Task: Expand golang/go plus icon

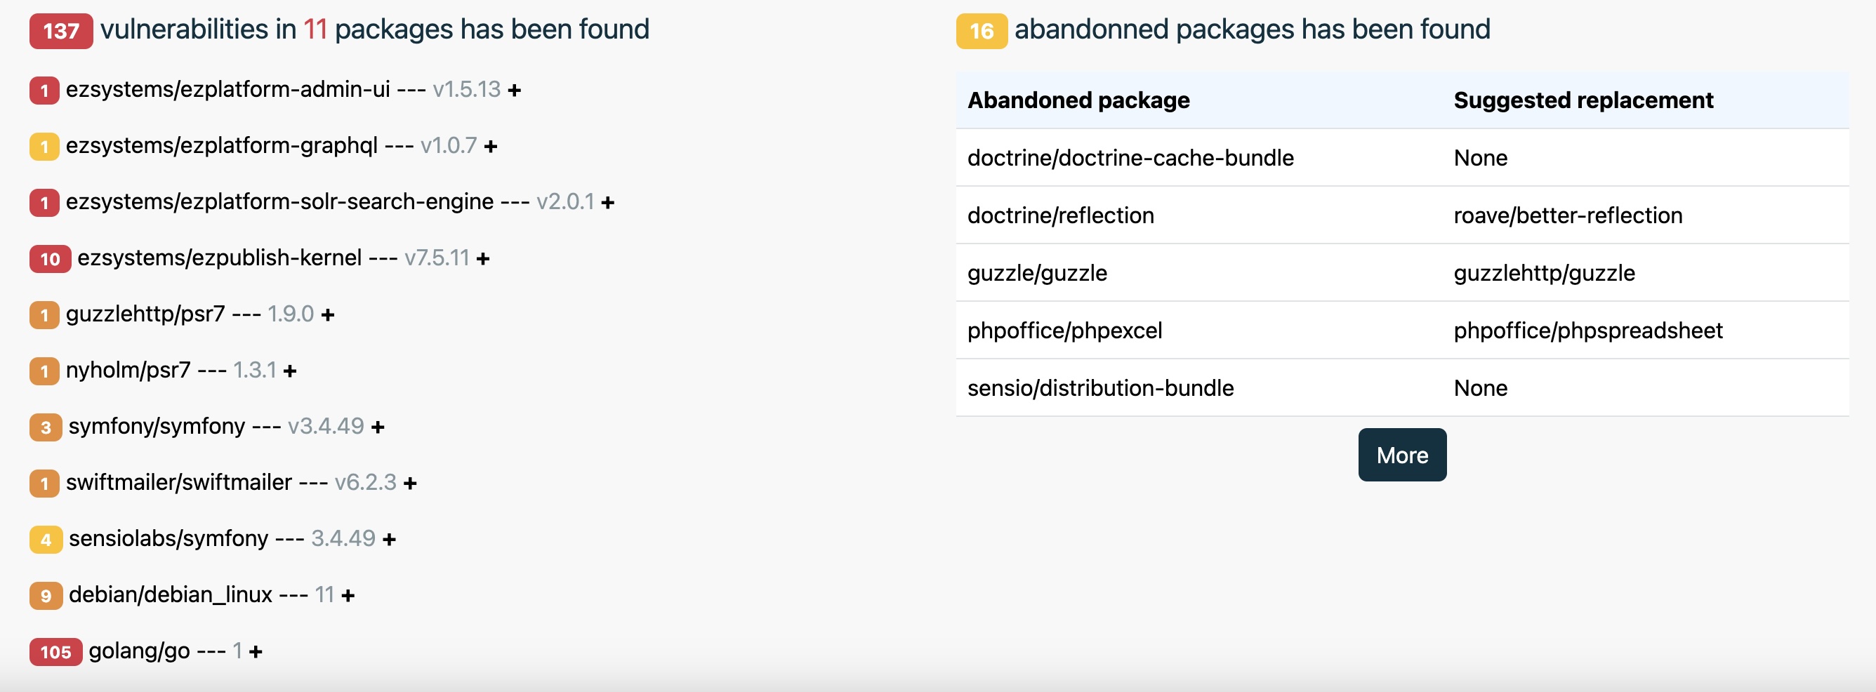Action: tap(255, 652)
